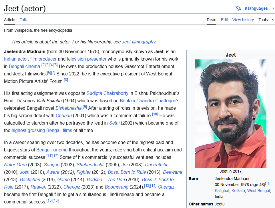Click the 'Born' infobox label
This screenshot has height=208, width=275.
tap(193, 179)
